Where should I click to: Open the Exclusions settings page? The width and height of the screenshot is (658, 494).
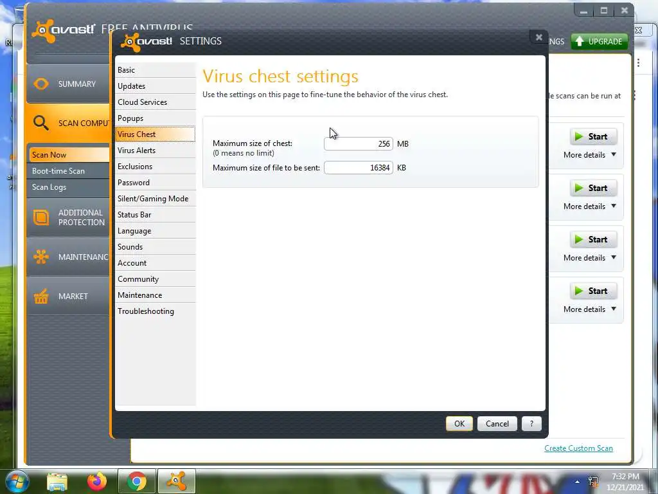pos(156,167)
